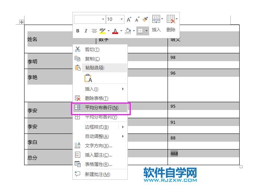Click the borders icon in mini toolbar
This screenshot has height=192, width=266.
140,31
